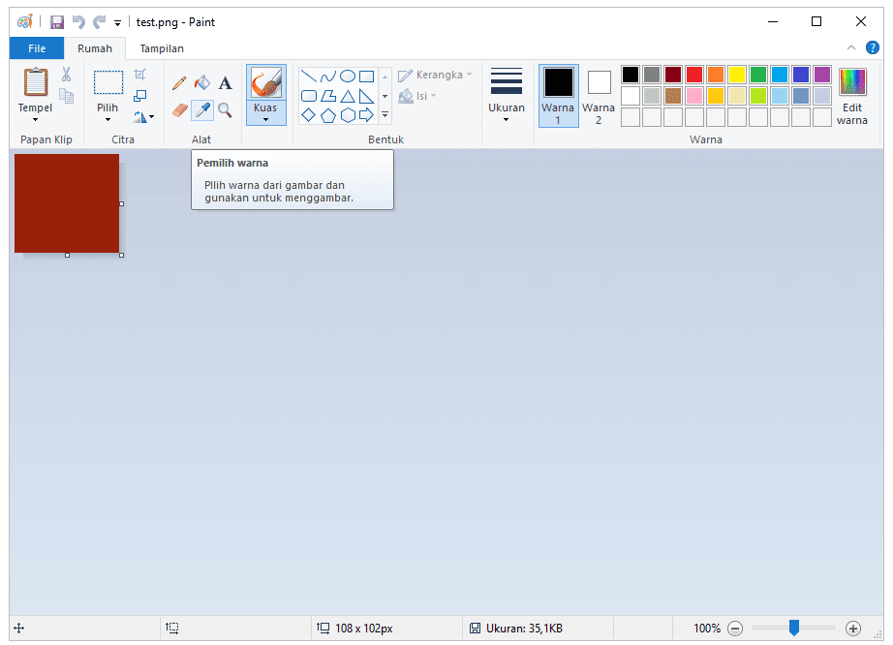Click the Copy icon in Papan Klip
The image size is (893, 645).
click(x=66, y=96)
